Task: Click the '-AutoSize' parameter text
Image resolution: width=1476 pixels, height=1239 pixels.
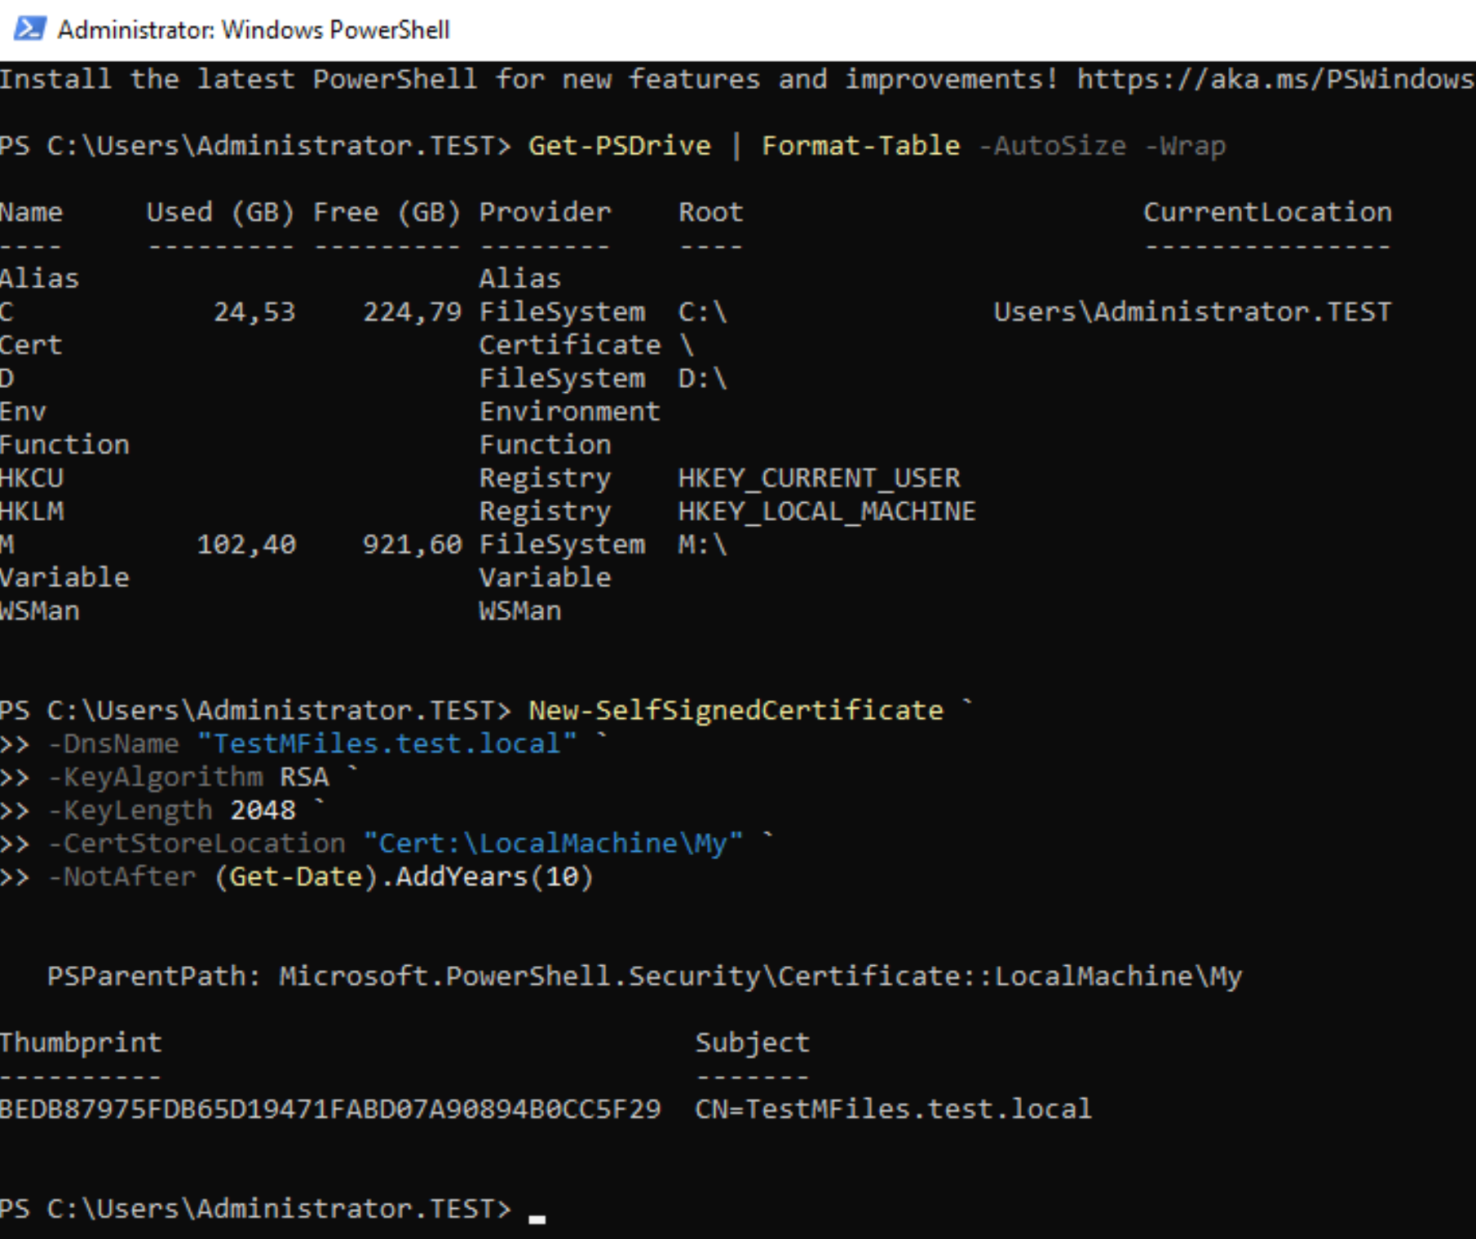Action: point(1052,146)
